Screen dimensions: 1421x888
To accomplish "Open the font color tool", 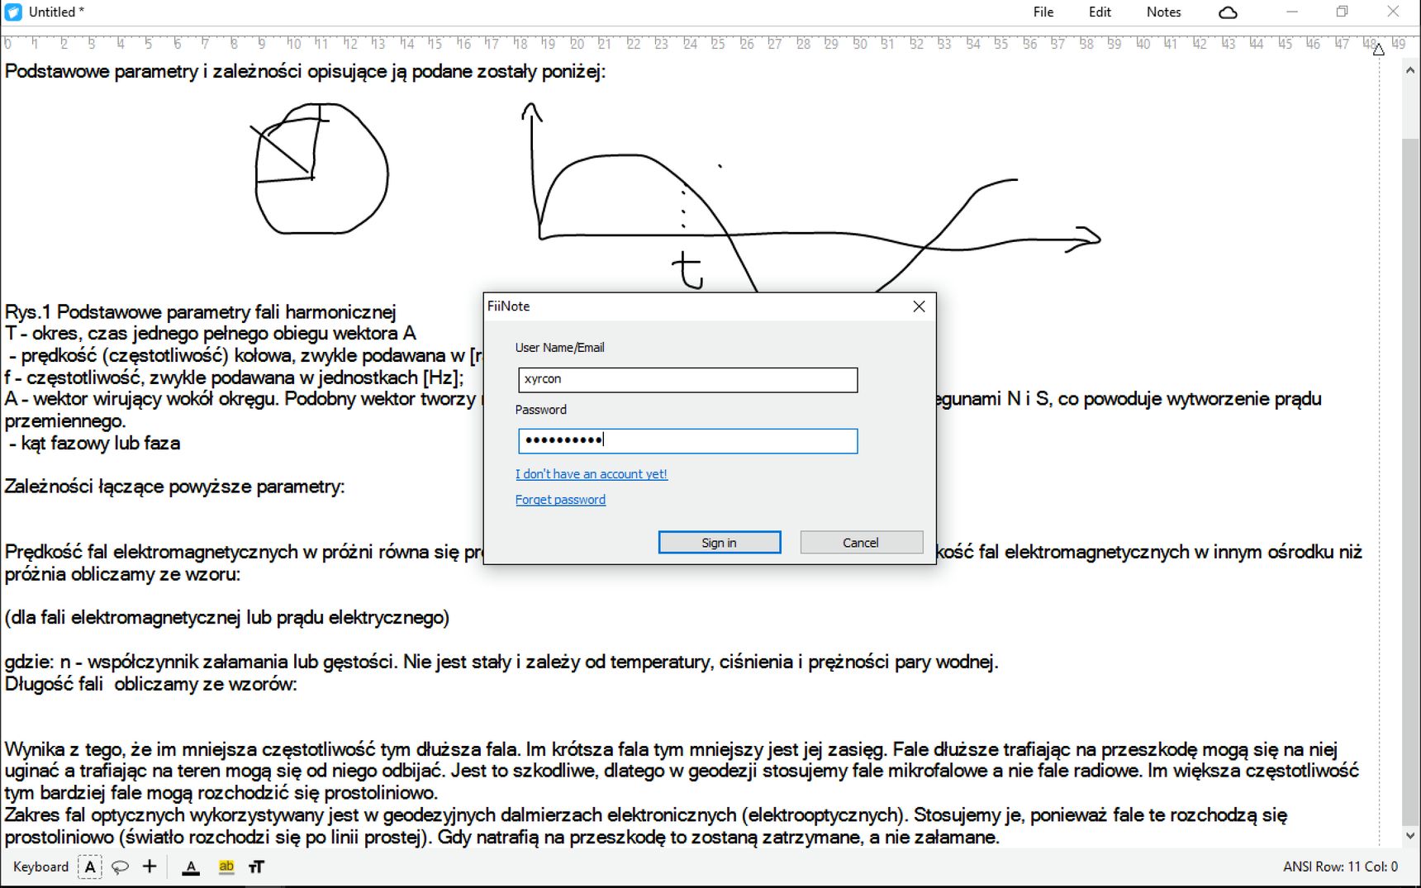I will (x=191, y=867).
